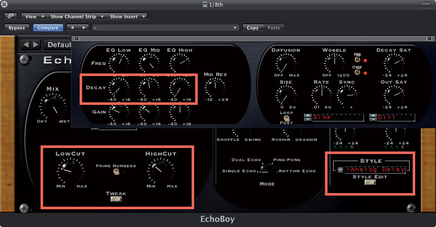
Task: Click the Mix dry/wet knob
Action: (x=53, y=106)
